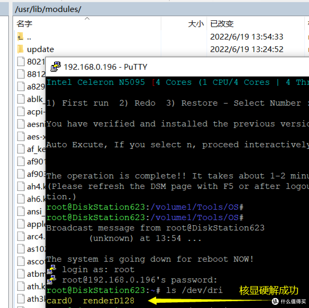Select file icon for the aes-x entry
This screenshot has width=309, height=308.
click(21, 136)
